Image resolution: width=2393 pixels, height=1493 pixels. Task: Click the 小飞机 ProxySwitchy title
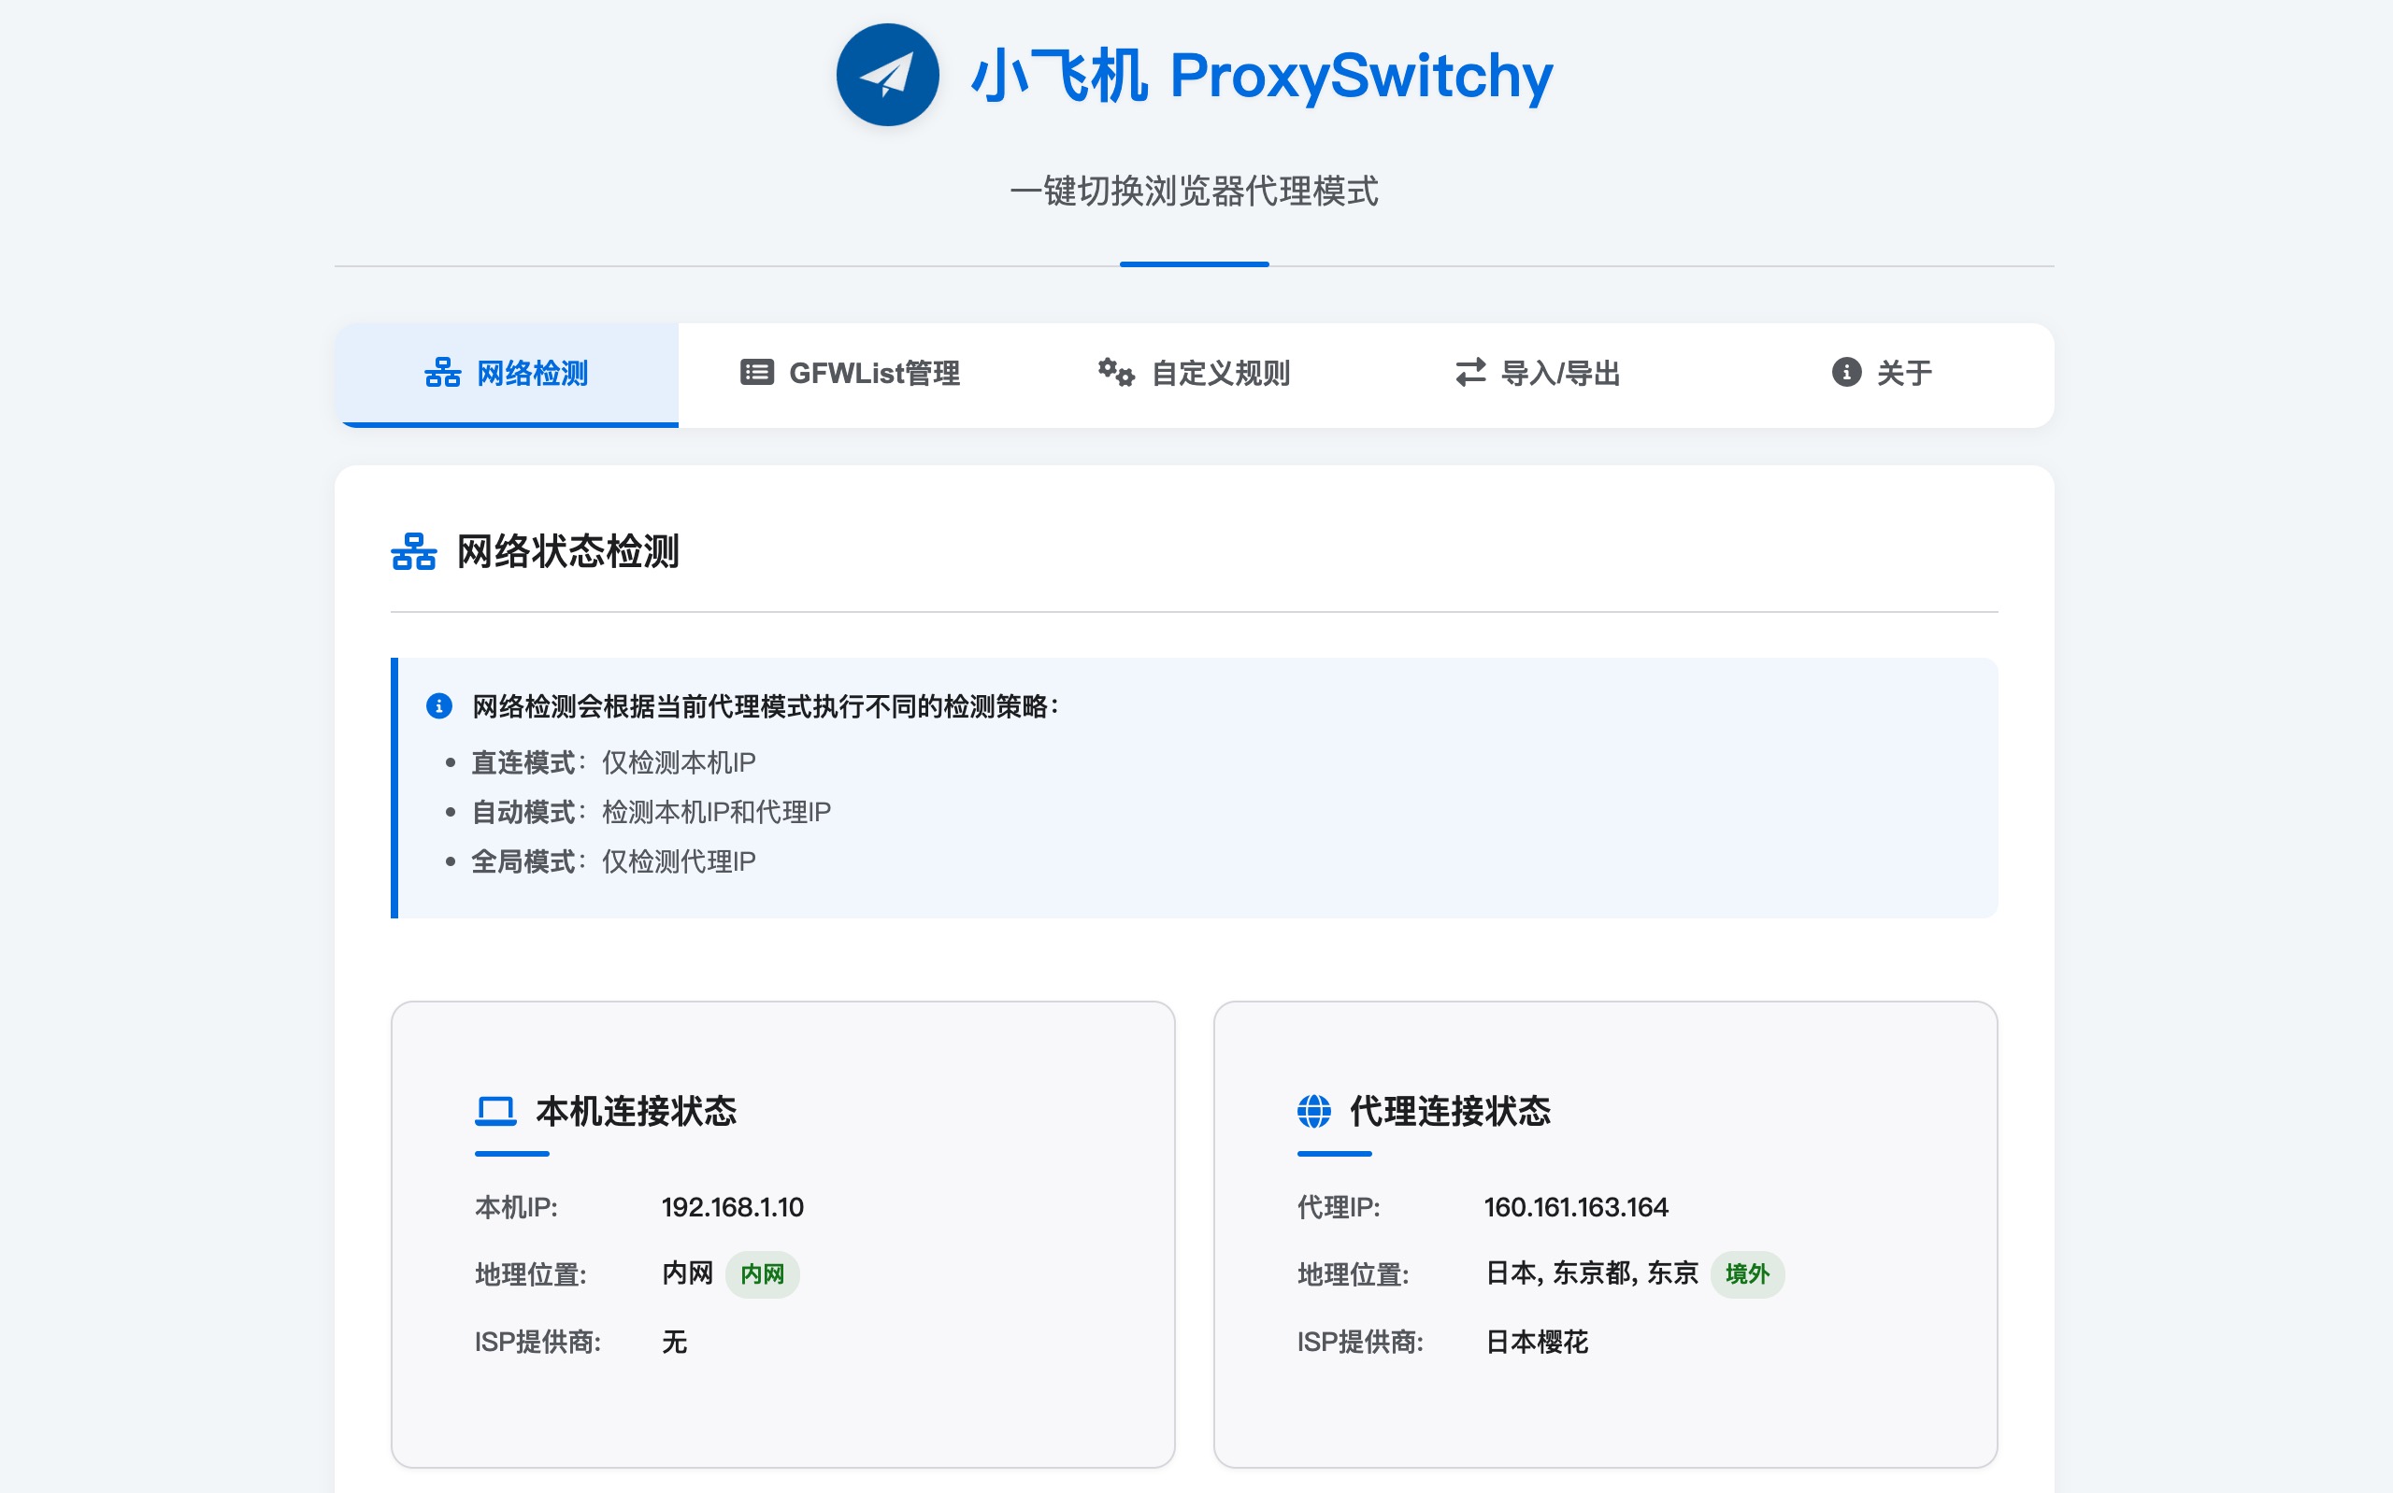pyautogui.click(x=1262, y=76)
